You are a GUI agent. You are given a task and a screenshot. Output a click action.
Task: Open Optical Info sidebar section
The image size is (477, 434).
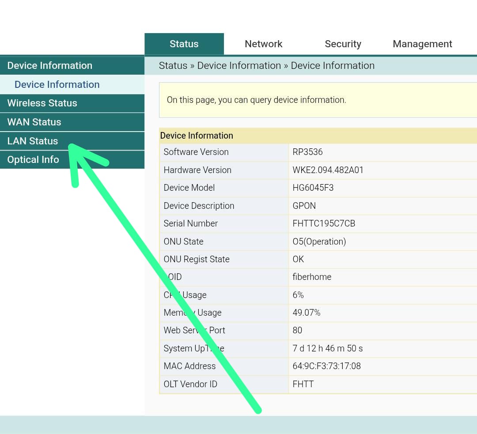(33, 159)
